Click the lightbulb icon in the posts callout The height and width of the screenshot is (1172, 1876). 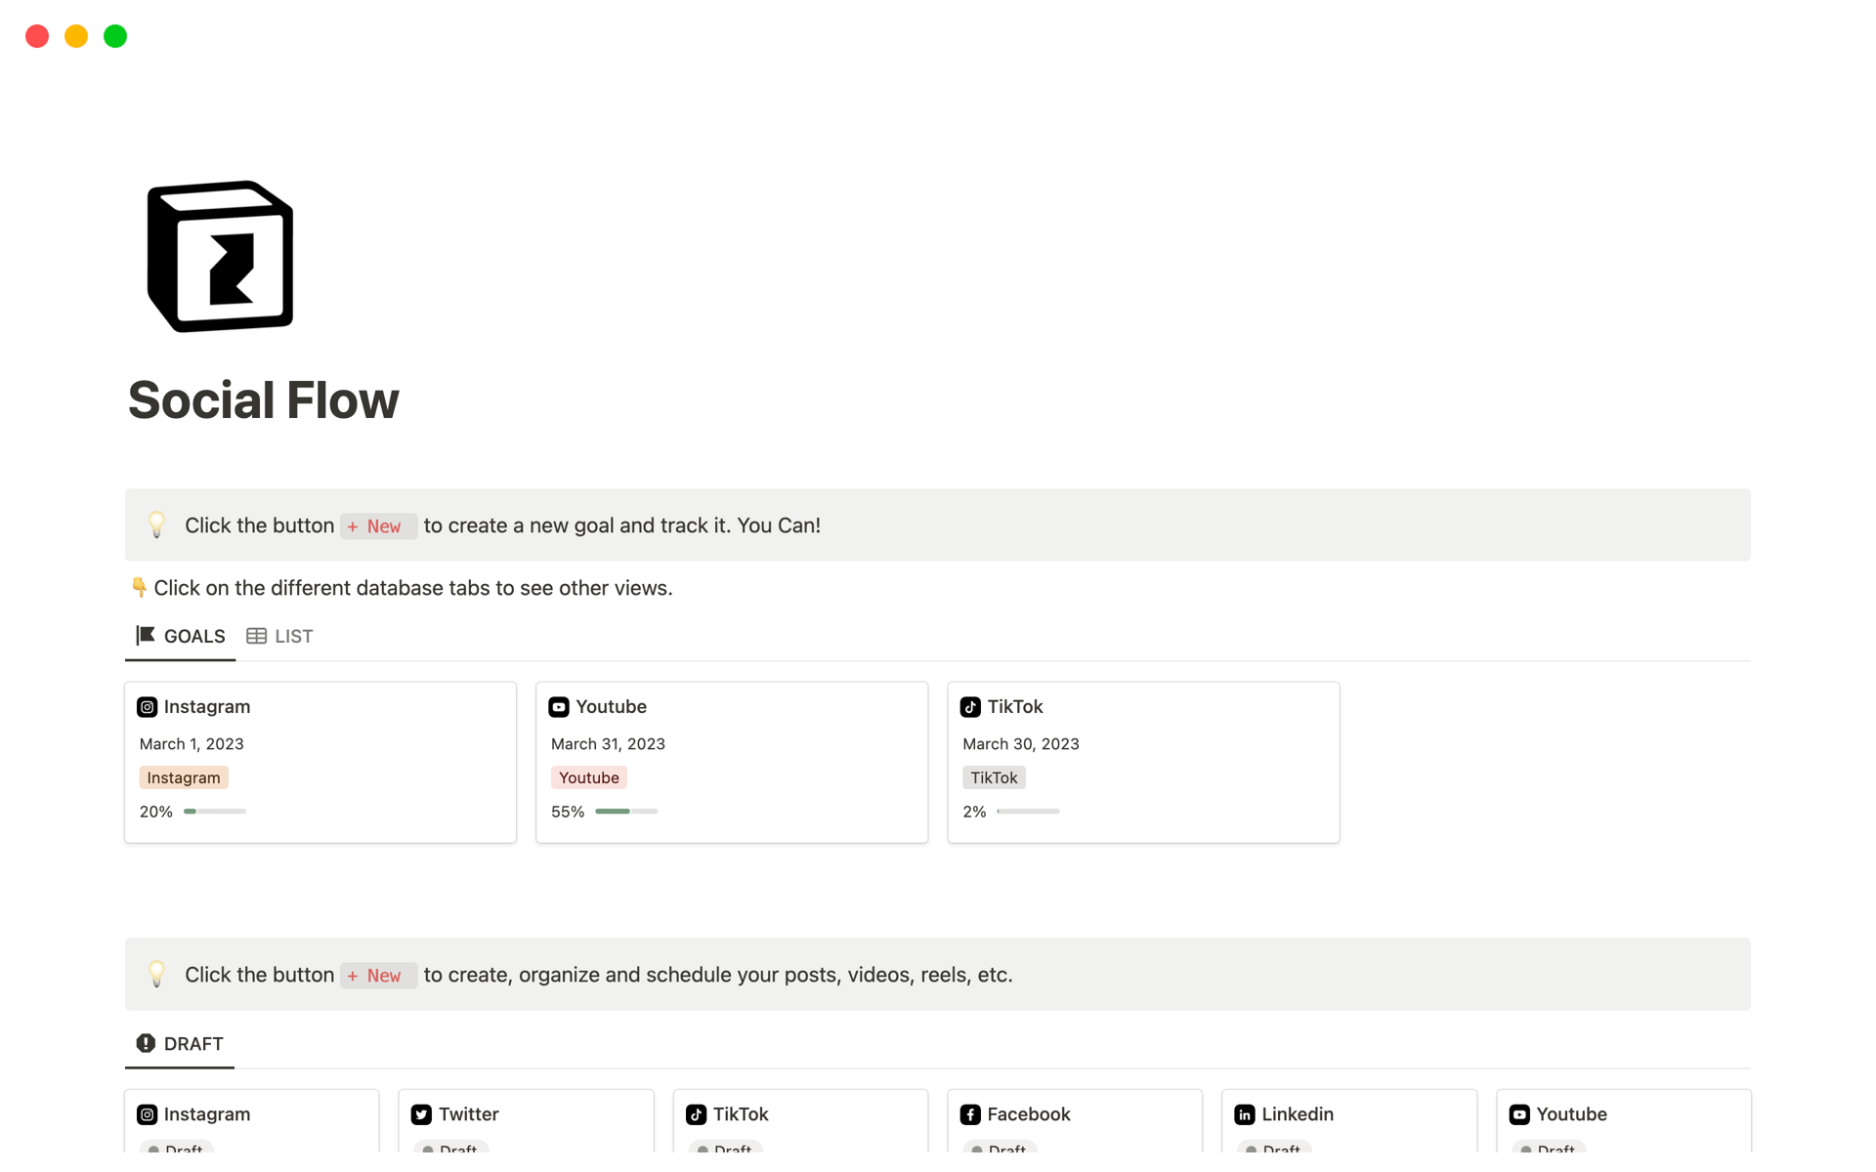click(156, 975)
